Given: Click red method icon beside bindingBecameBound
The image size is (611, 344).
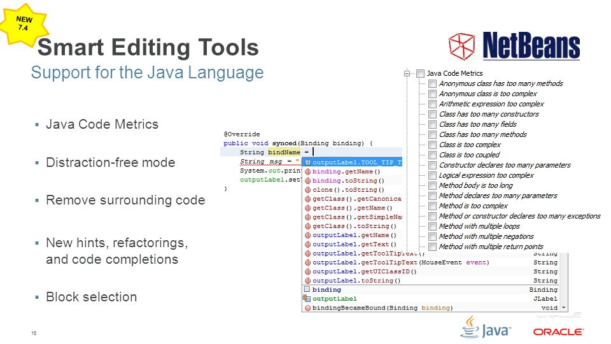Looking at the screenshot, I should point(307,308).
